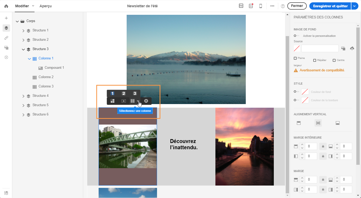This screenshot has width=361, height=198.
Task: Check the Centre checkbox
Action: pos(334,60)
